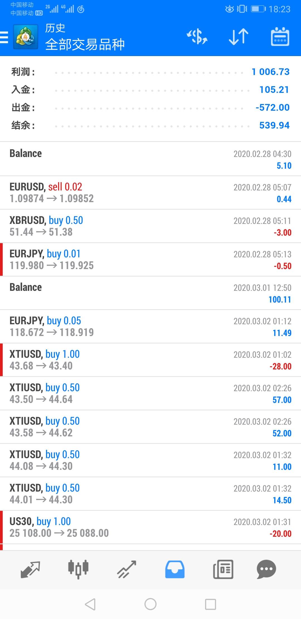The width and height of the screenshot is (301, 619).
Task: Open the US30 buy 1.00 trade
Action: (151, 527)
